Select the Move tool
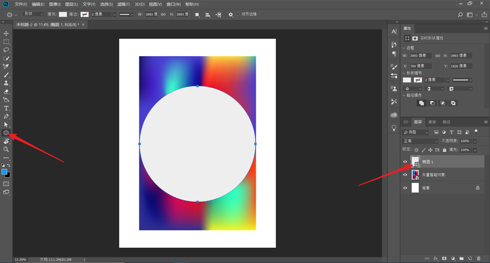 tap(7, 34)
